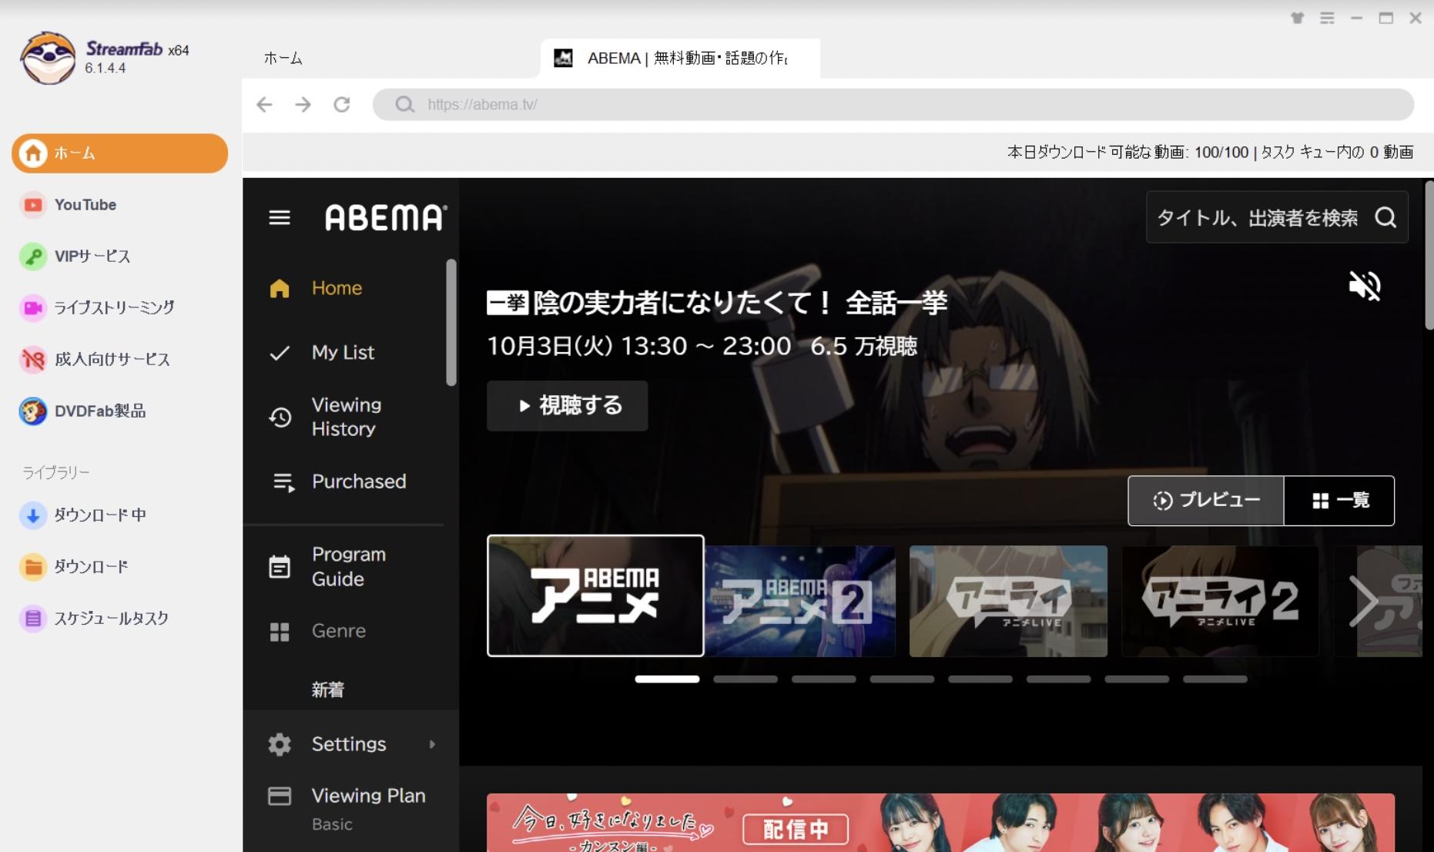Click download quota status text
1434x852 pixels.
click(x=1210, y=153)
